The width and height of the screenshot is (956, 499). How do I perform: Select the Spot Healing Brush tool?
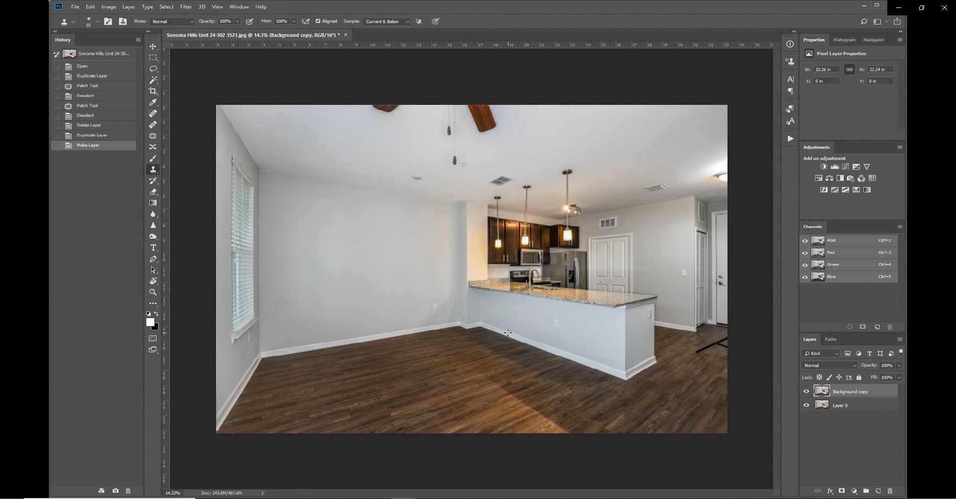153,113
